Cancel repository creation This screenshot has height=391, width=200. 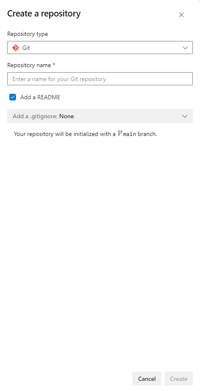[147, 379]
